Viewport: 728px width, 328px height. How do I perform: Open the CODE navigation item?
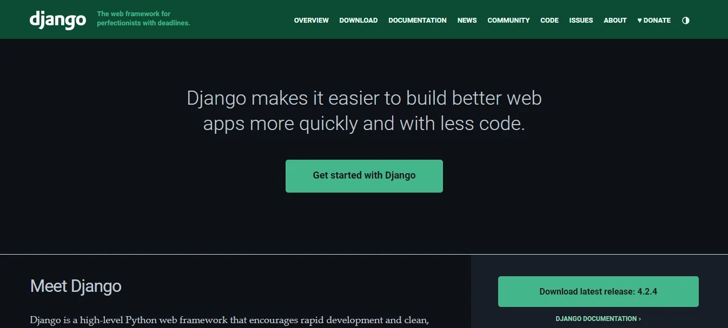(549, 20)
